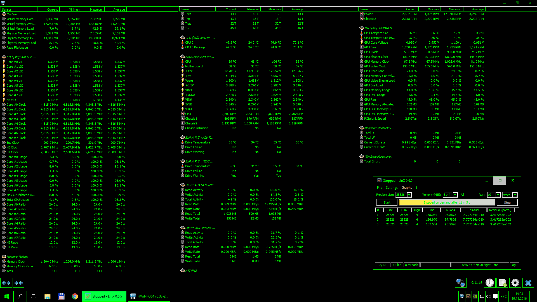Open the Problem size dropdown
The width and height of the screenshot is (537, 302).
tap(409, 195)
